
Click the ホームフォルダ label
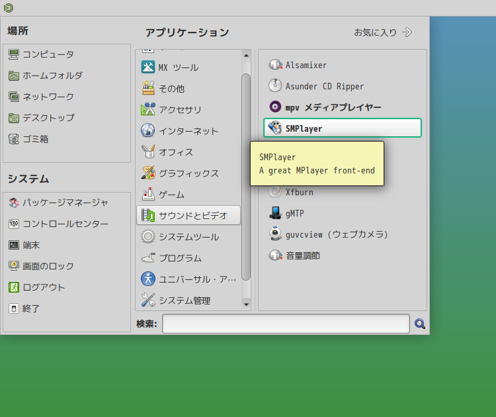(52, 75)
